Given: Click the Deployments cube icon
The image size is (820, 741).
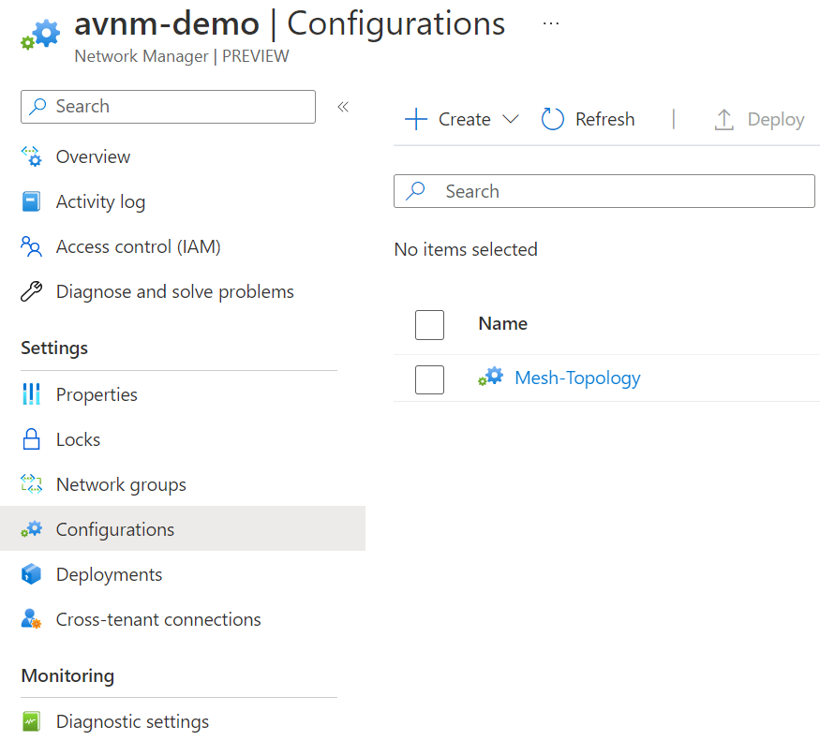Looking at the screenshot, I should point(32,575).
